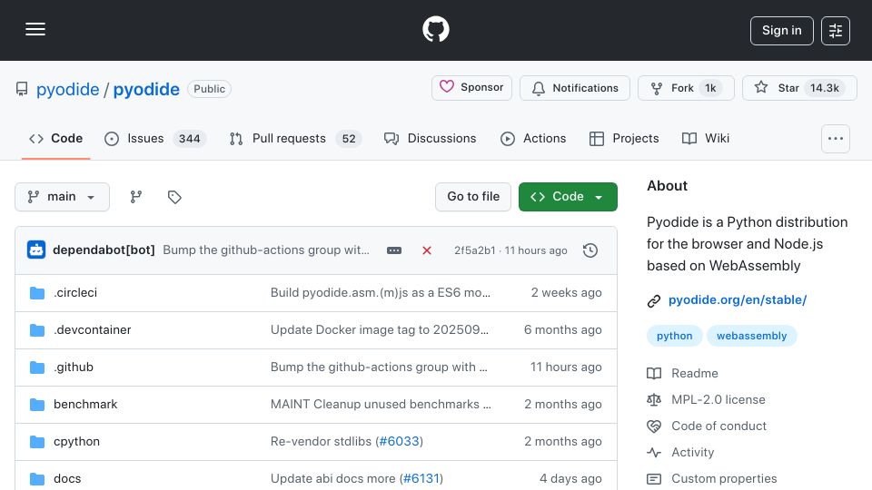The width and height of the screenshot is (872, 490).
Task: Click the Notifications bell button
Action: coord(574,88)
